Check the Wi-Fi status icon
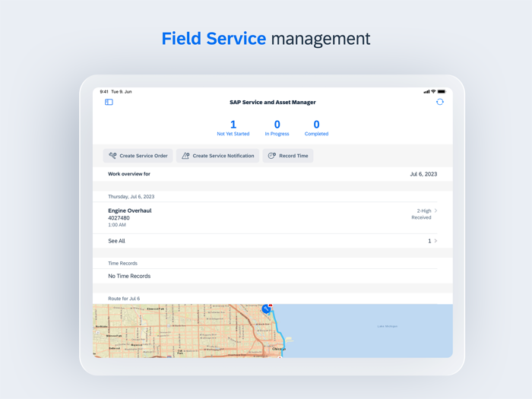532x399 pixels. (433, 92)
